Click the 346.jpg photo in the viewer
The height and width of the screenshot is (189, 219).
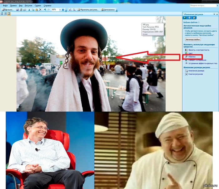tap(91, 64)
